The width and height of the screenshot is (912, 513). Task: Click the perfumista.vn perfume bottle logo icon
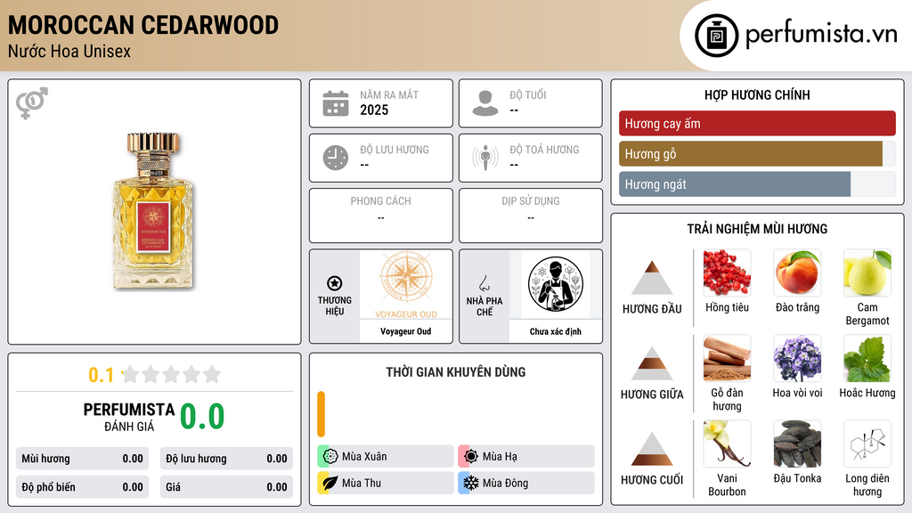(716, 36)
